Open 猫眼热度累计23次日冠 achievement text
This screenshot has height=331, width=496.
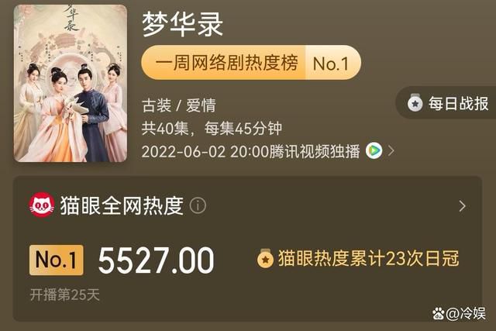tap(369, 259)
